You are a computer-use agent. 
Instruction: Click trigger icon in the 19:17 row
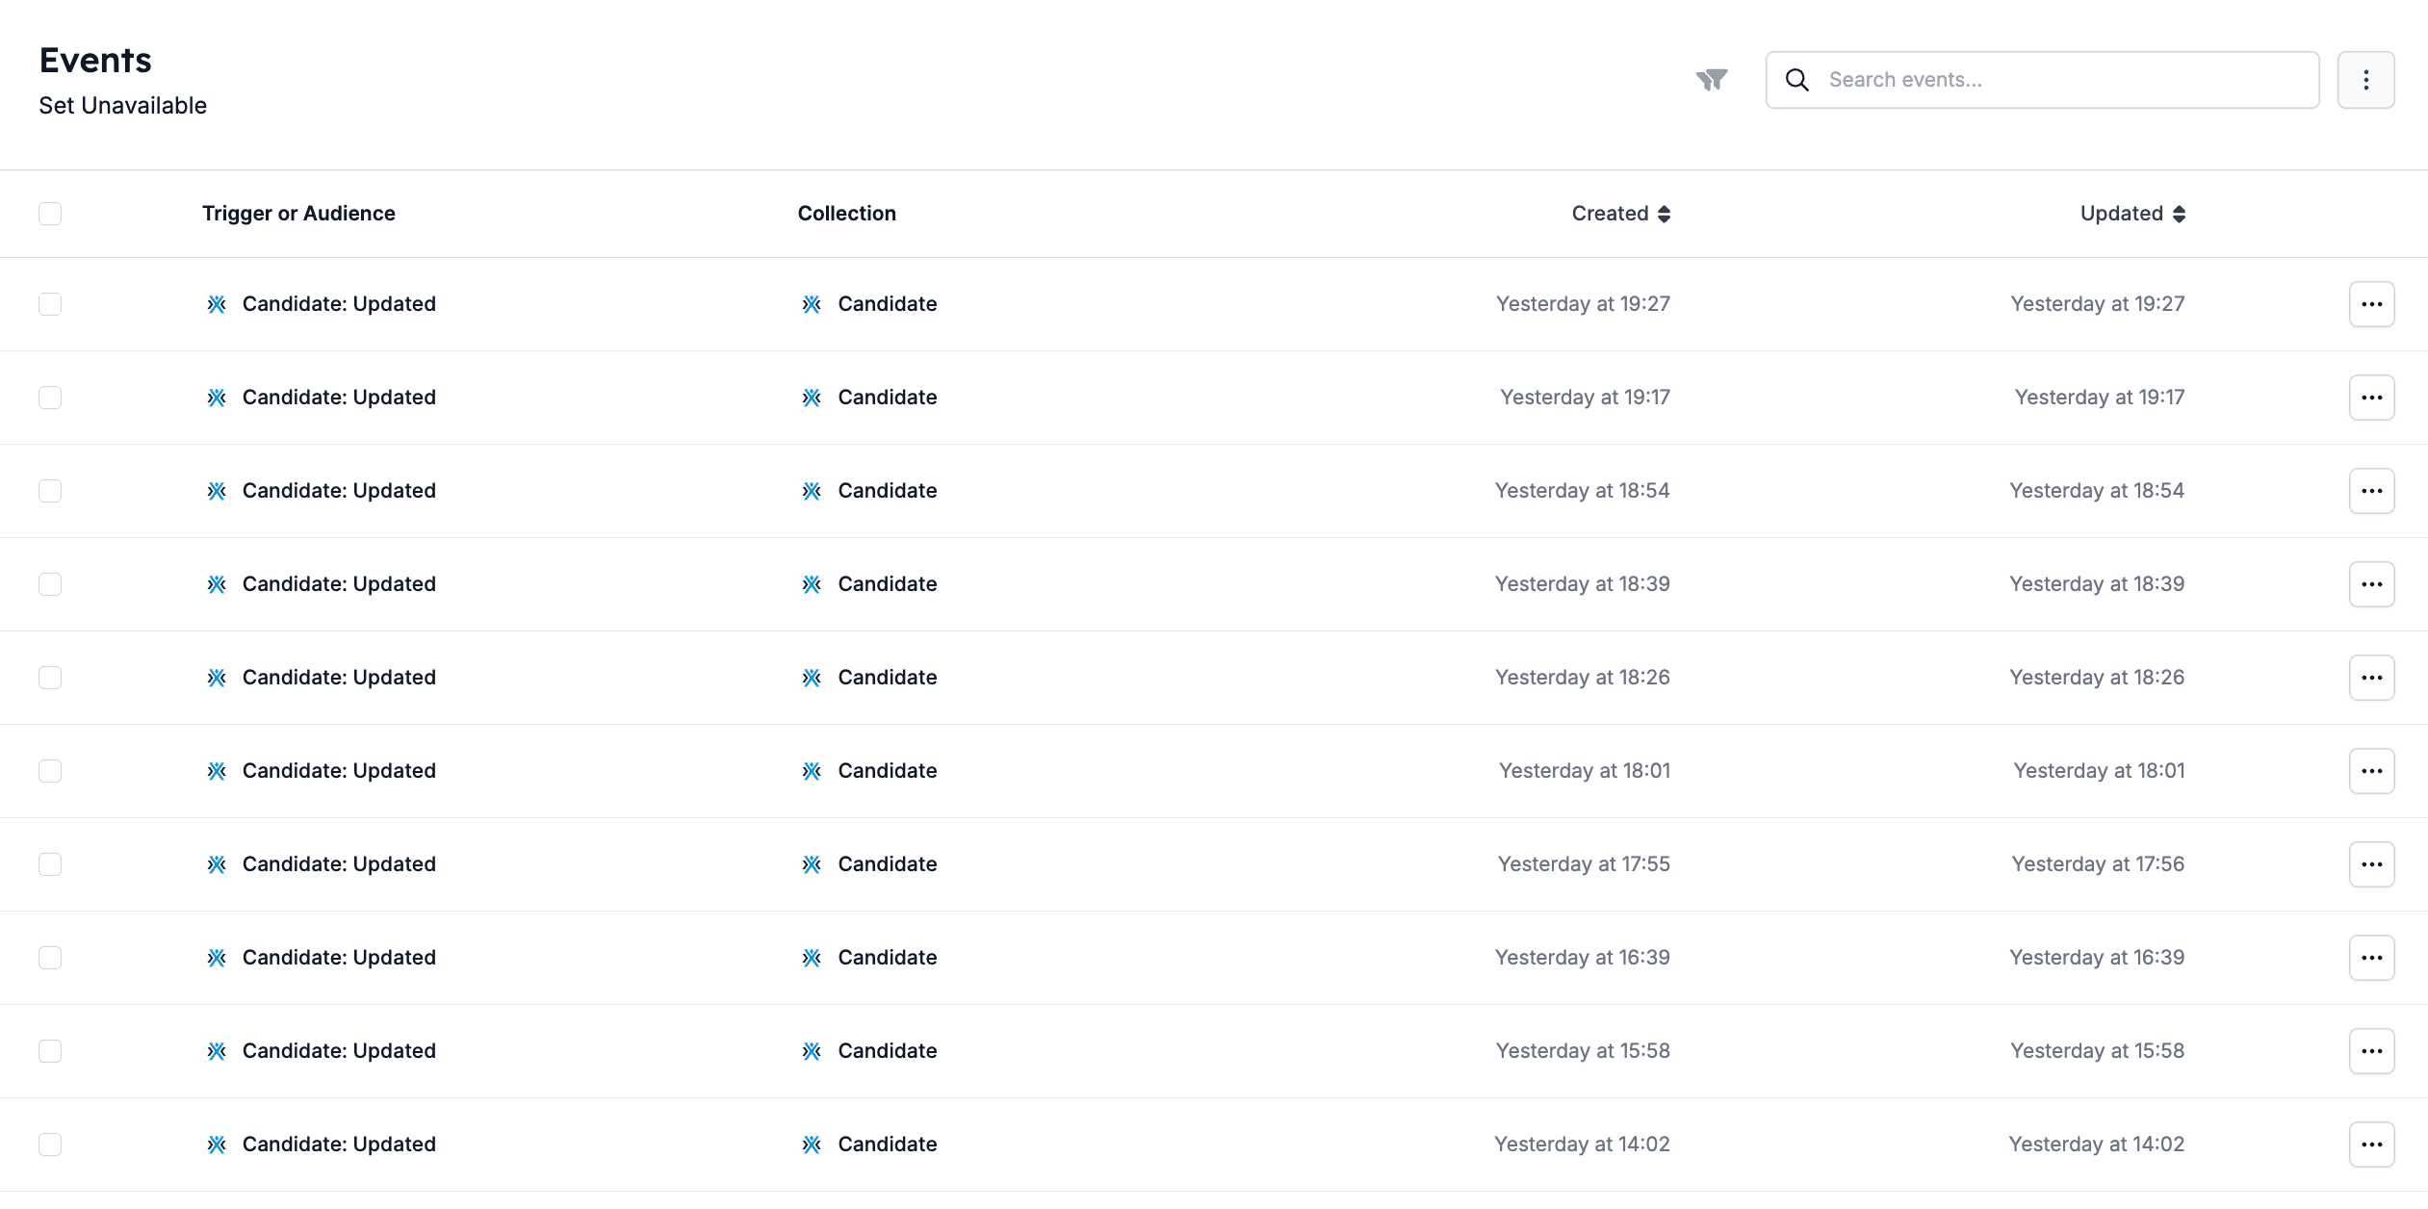pyautogui.click(x=217, y=398)
